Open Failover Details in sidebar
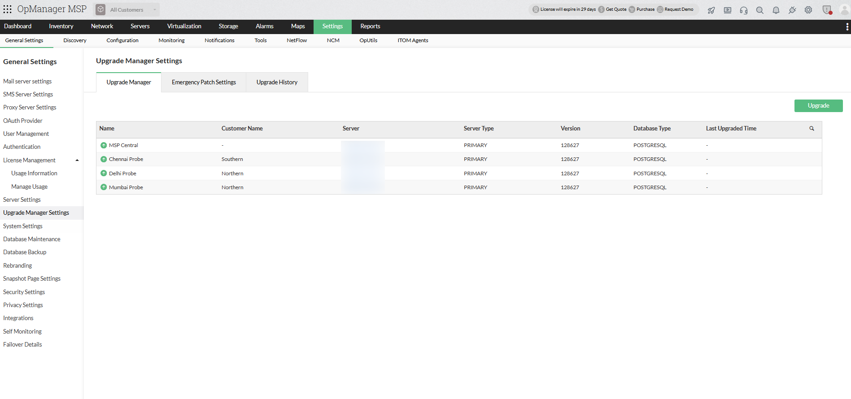This screenshot has width=851, height=399. click(x=22, y=345)
